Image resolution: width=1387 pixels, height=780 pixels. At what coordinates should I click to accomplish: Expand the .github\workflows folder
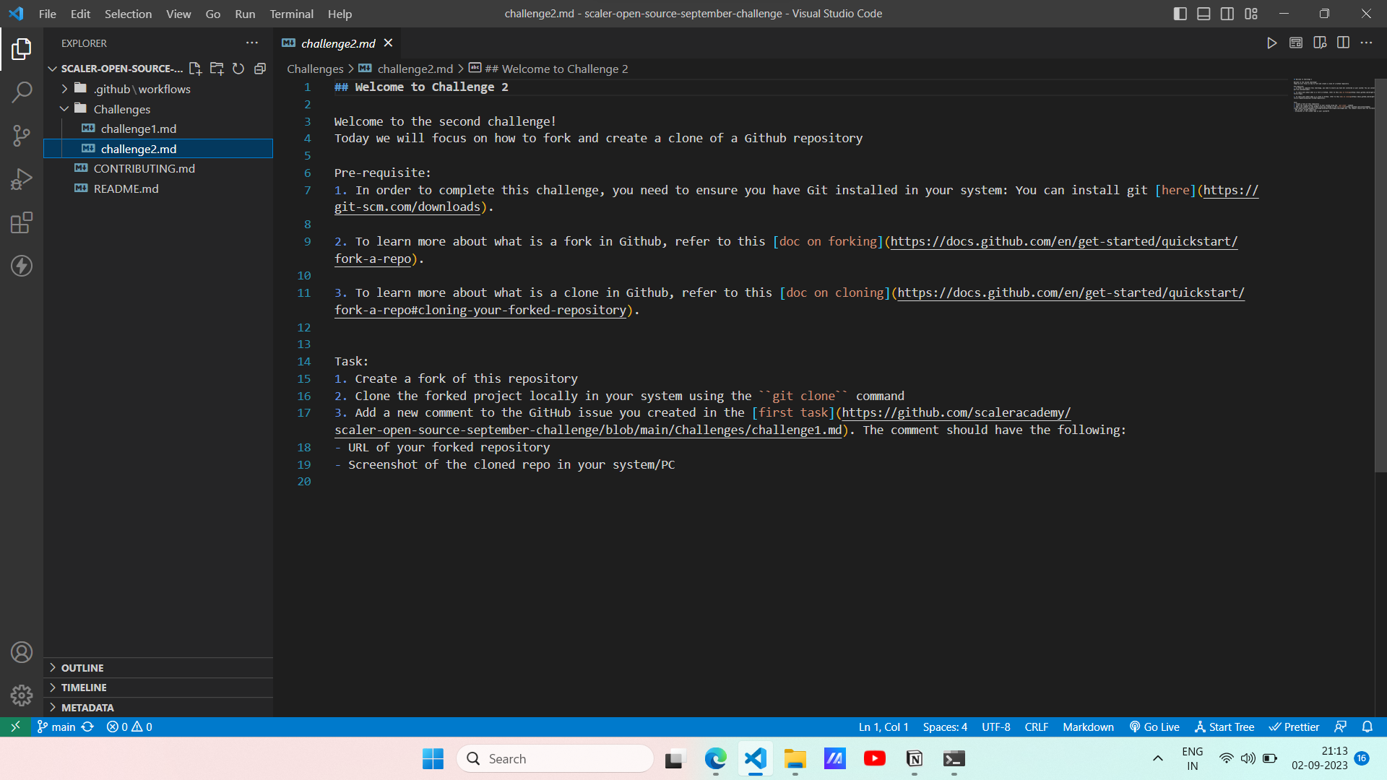tap(64, 88)
